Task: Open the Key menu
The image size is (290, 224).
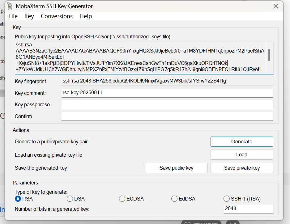Action: pyautogui.click(x=29, y=16)
